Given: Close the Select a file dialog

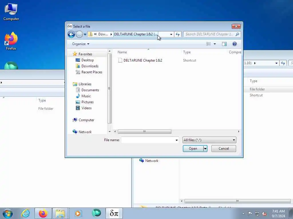Looking at the screenshot, I should pyautogui.click(x=236, y=27).
